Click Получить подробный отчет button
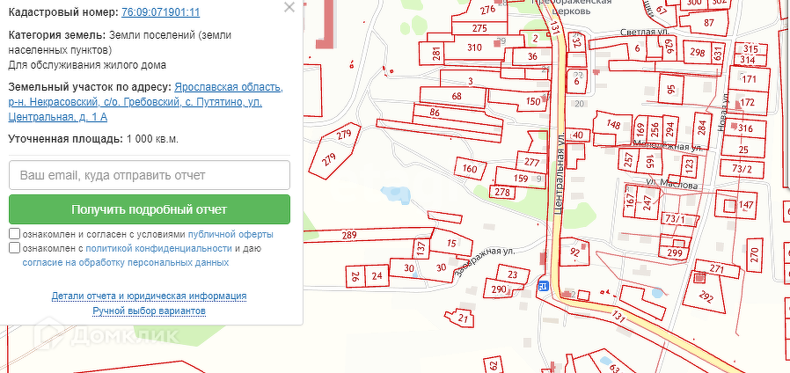790x373 pixels. coord(150,209)
